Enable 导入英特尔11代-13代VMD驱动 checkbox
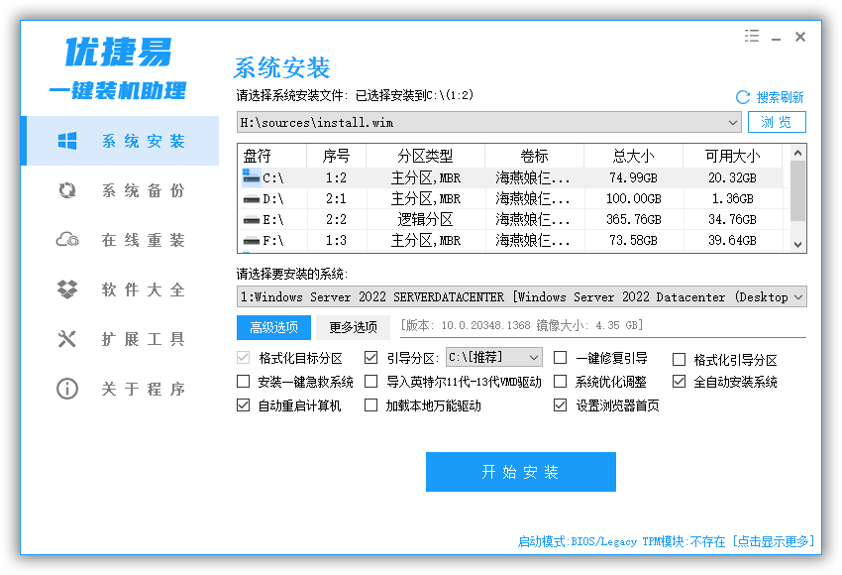This screenshot has height=575, width=842. (371, 382)
